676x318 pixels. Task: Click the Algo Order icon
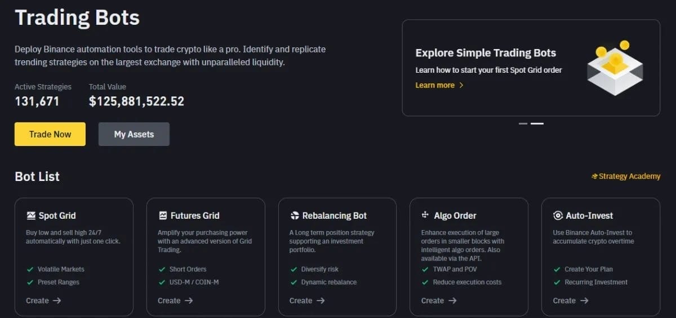(x=425, y=215)
